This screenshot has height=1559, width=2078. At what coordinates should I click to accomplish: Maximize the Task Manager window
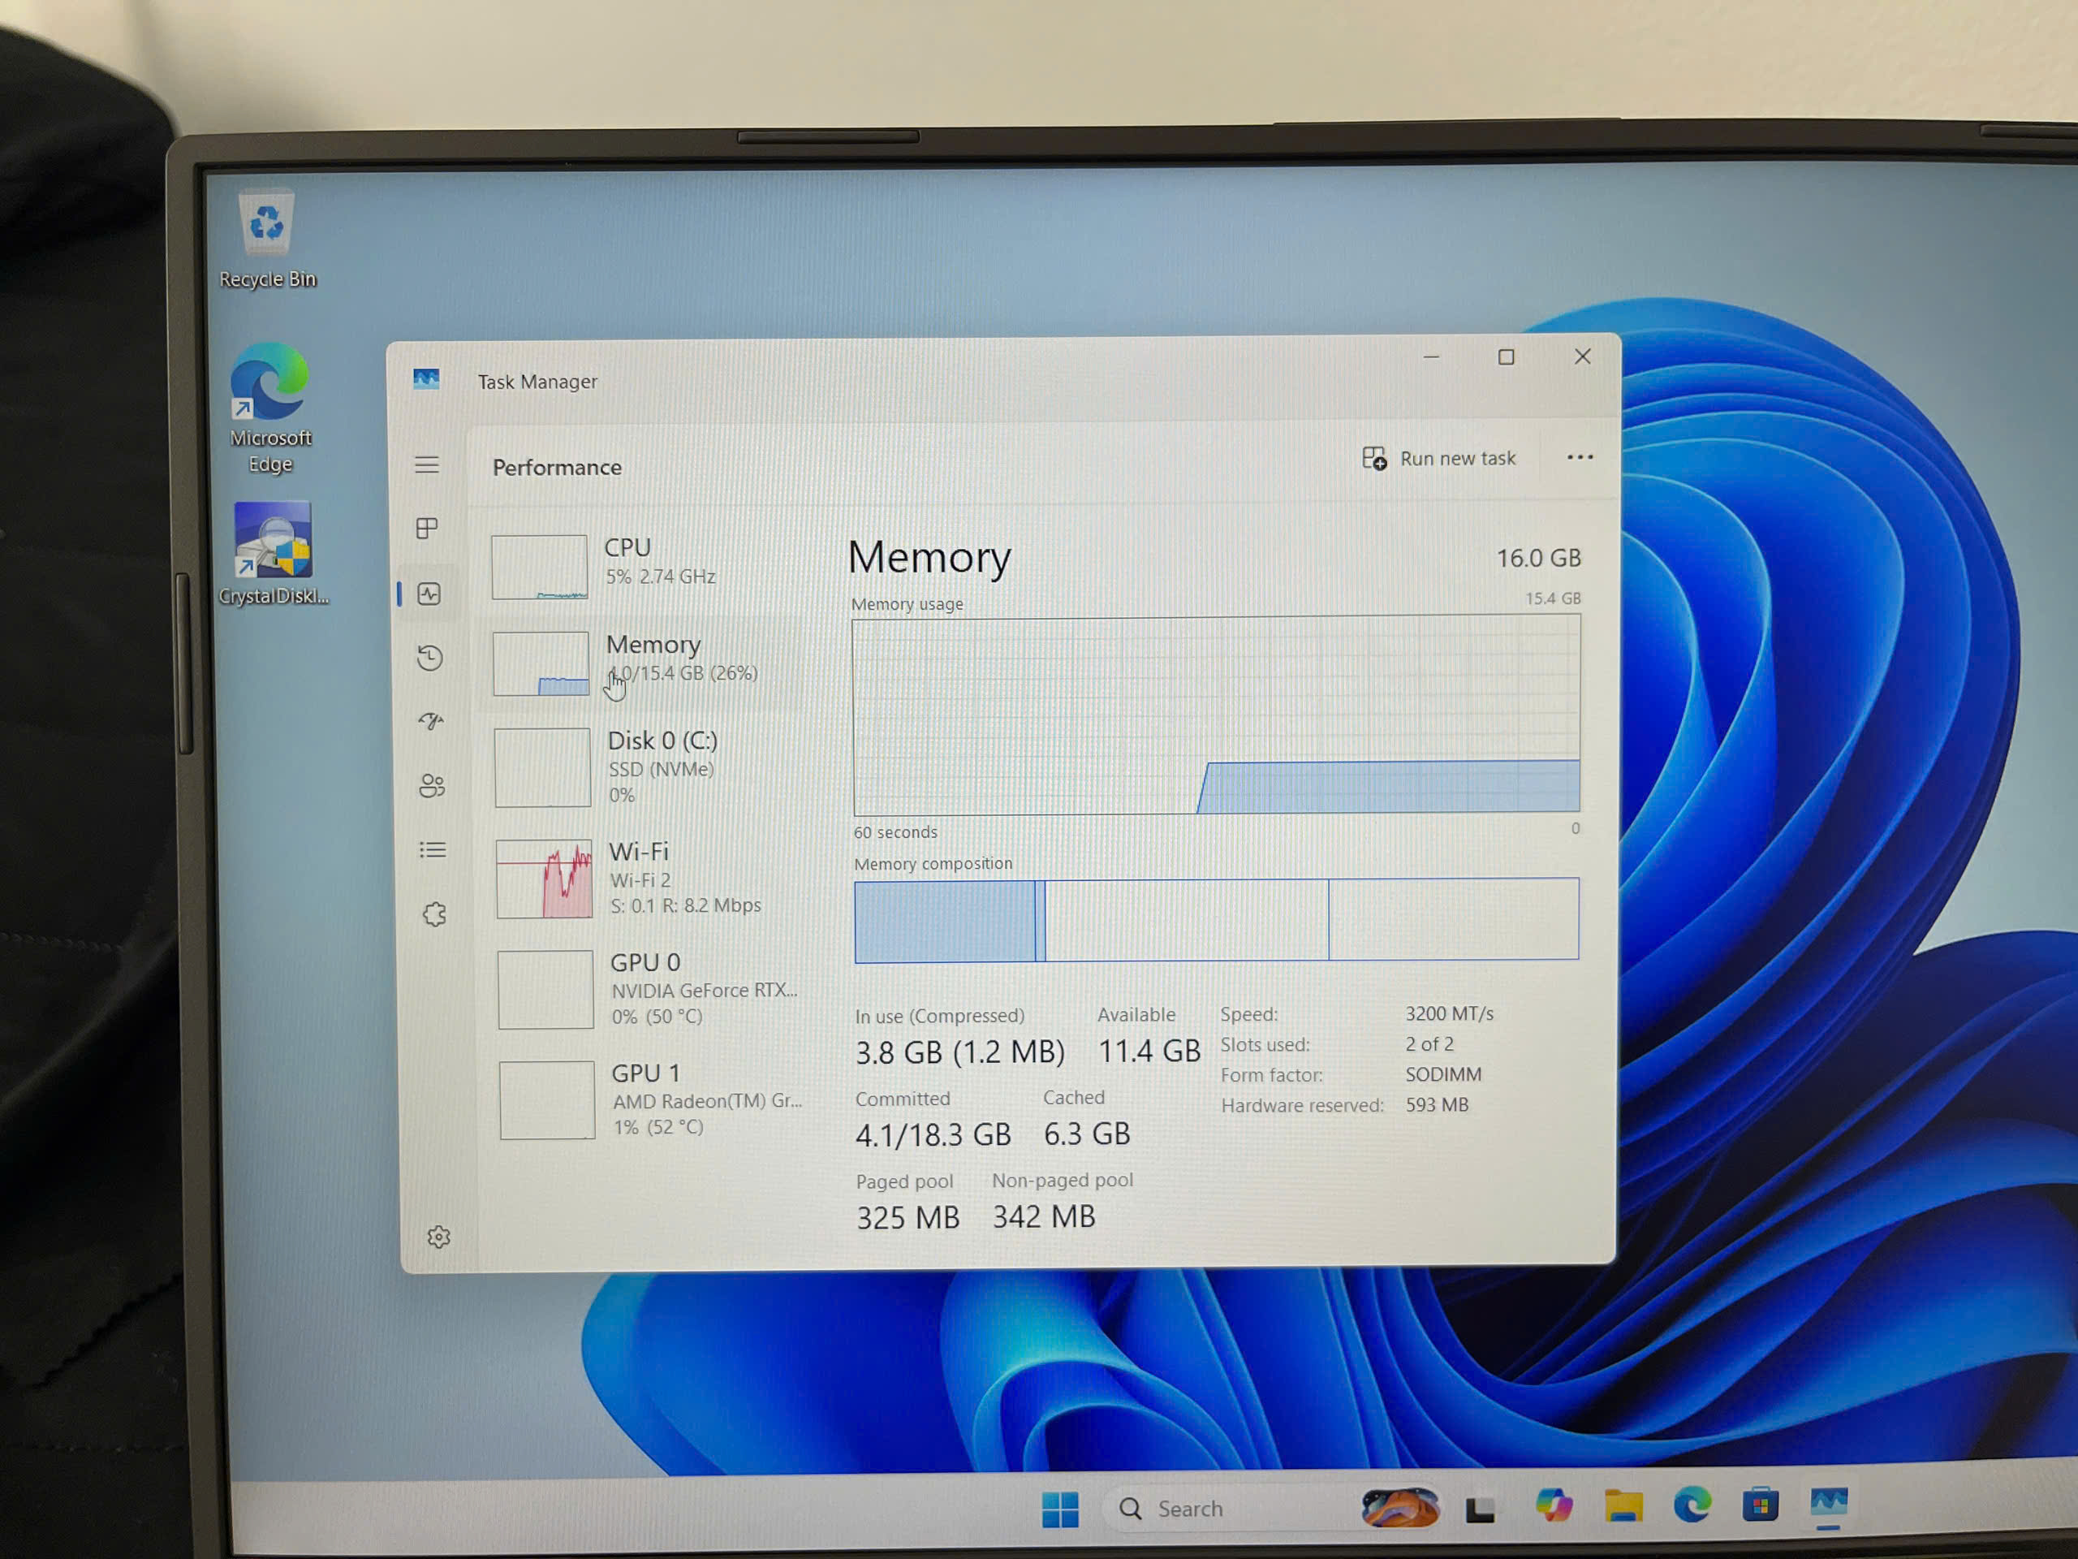1506,357
